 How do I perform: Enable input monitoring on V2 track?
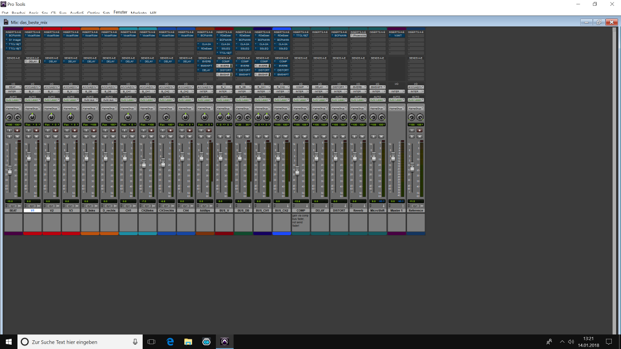48,130
